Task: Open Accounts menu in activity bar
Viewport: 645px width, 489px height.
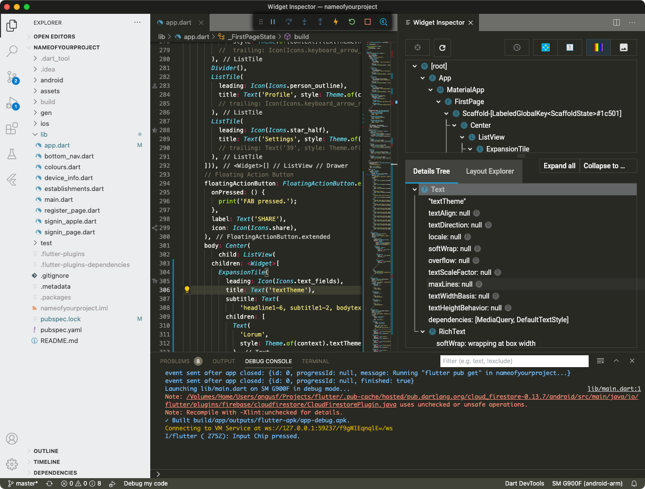Action: pos(12,439)
